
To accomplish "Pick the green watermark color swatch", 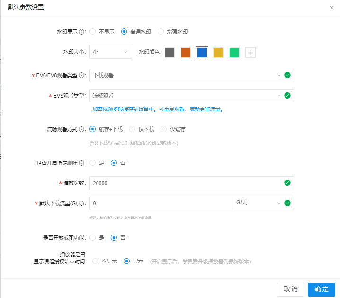I will coord(234,52).
